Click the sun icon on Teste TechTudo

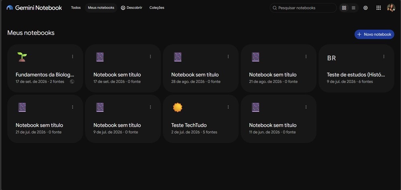(178, 107)
